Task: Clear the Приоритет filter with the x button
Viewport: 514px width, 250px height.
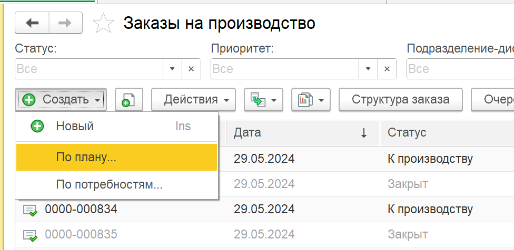Action: pos(387,69)
